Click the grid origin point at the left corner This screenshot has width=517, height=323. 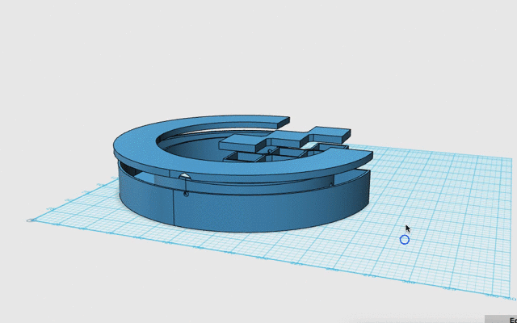coord(31,220)
